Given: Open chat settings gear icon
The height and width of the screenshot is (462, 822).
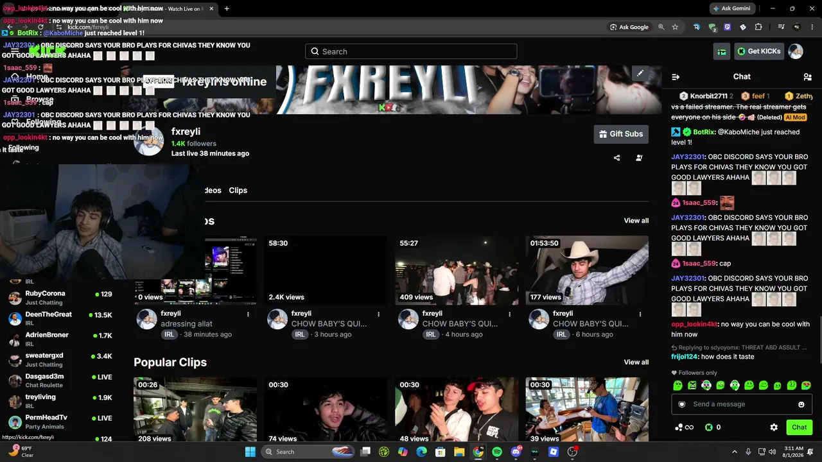Looking at the screenshot, I should click(x=774, y=427).
